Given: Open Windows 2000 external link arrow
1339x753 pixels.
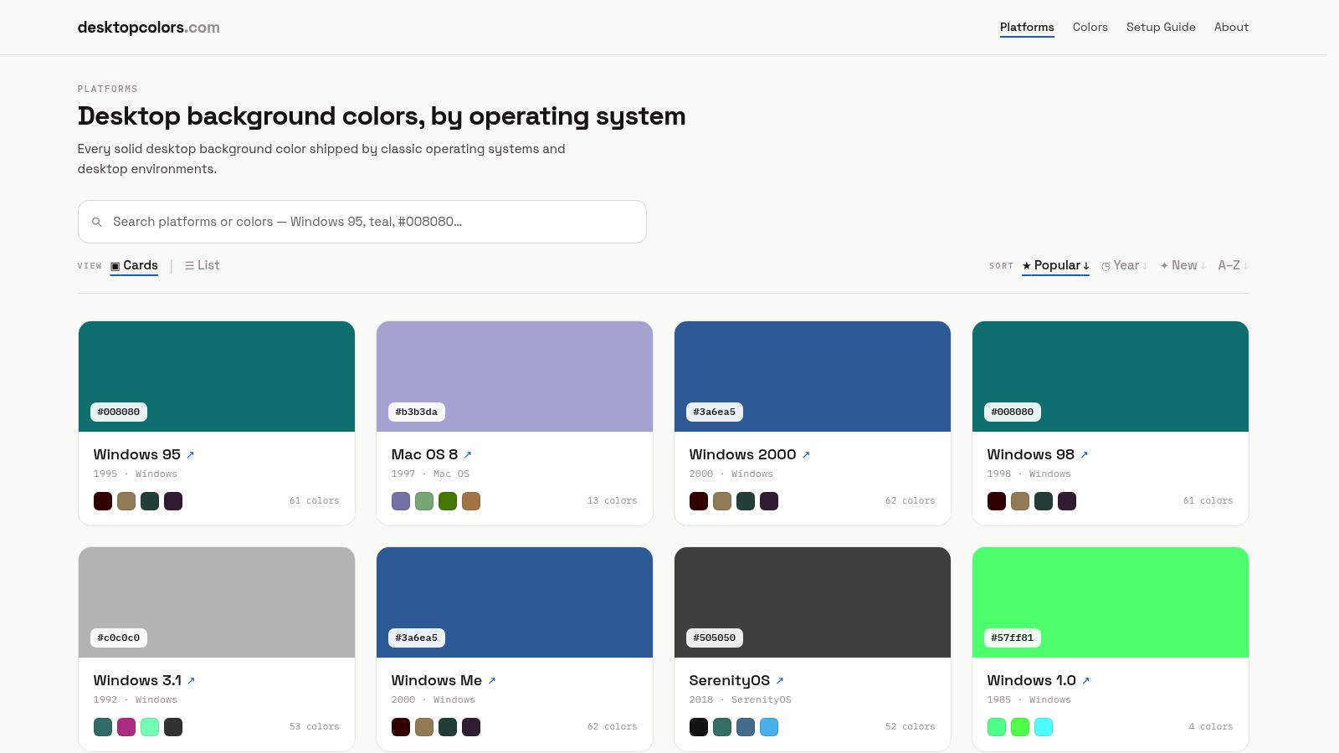Looking at the screenshot, I should tap(806, 455).
